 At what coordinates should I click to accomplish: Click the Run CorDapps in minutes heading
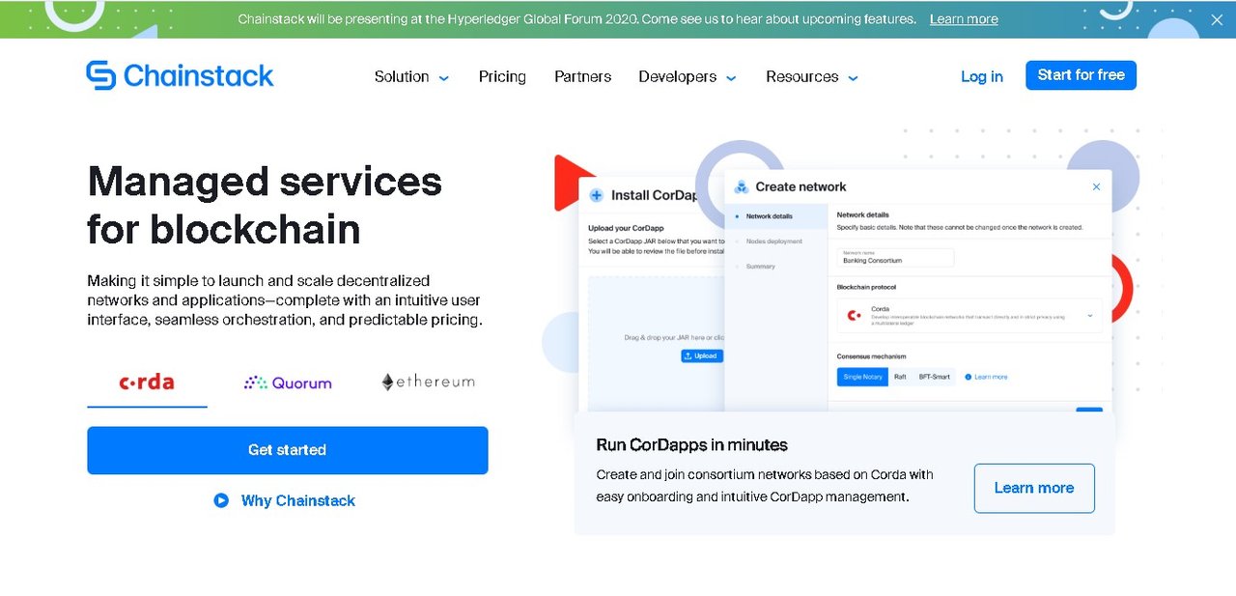tap(691, 445)
